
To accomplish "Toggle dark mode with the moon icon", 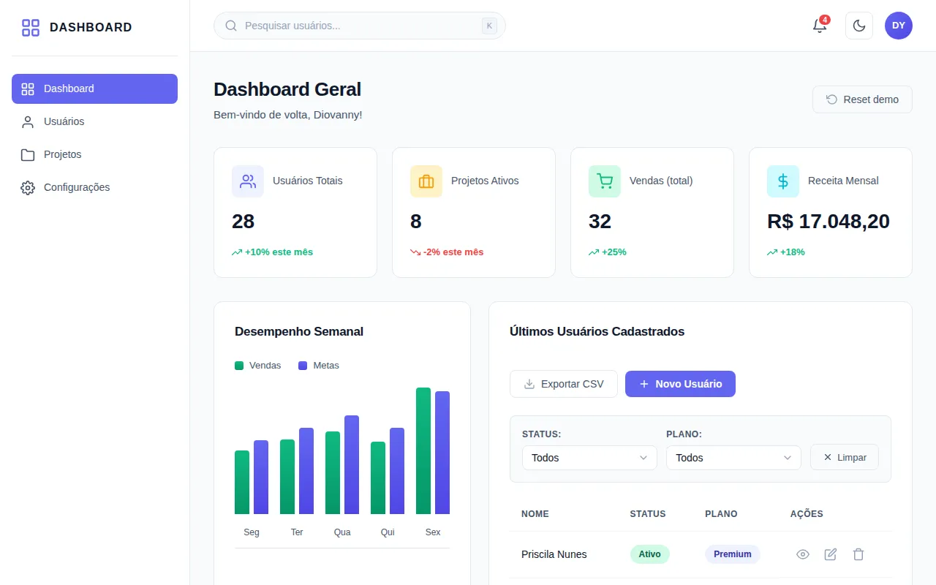I will pyautogui.click(x=859, y=26).
